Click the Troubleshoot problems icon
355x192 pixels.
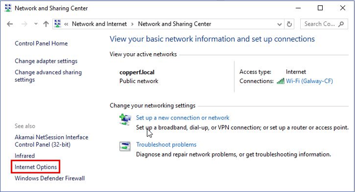(125, 146)
